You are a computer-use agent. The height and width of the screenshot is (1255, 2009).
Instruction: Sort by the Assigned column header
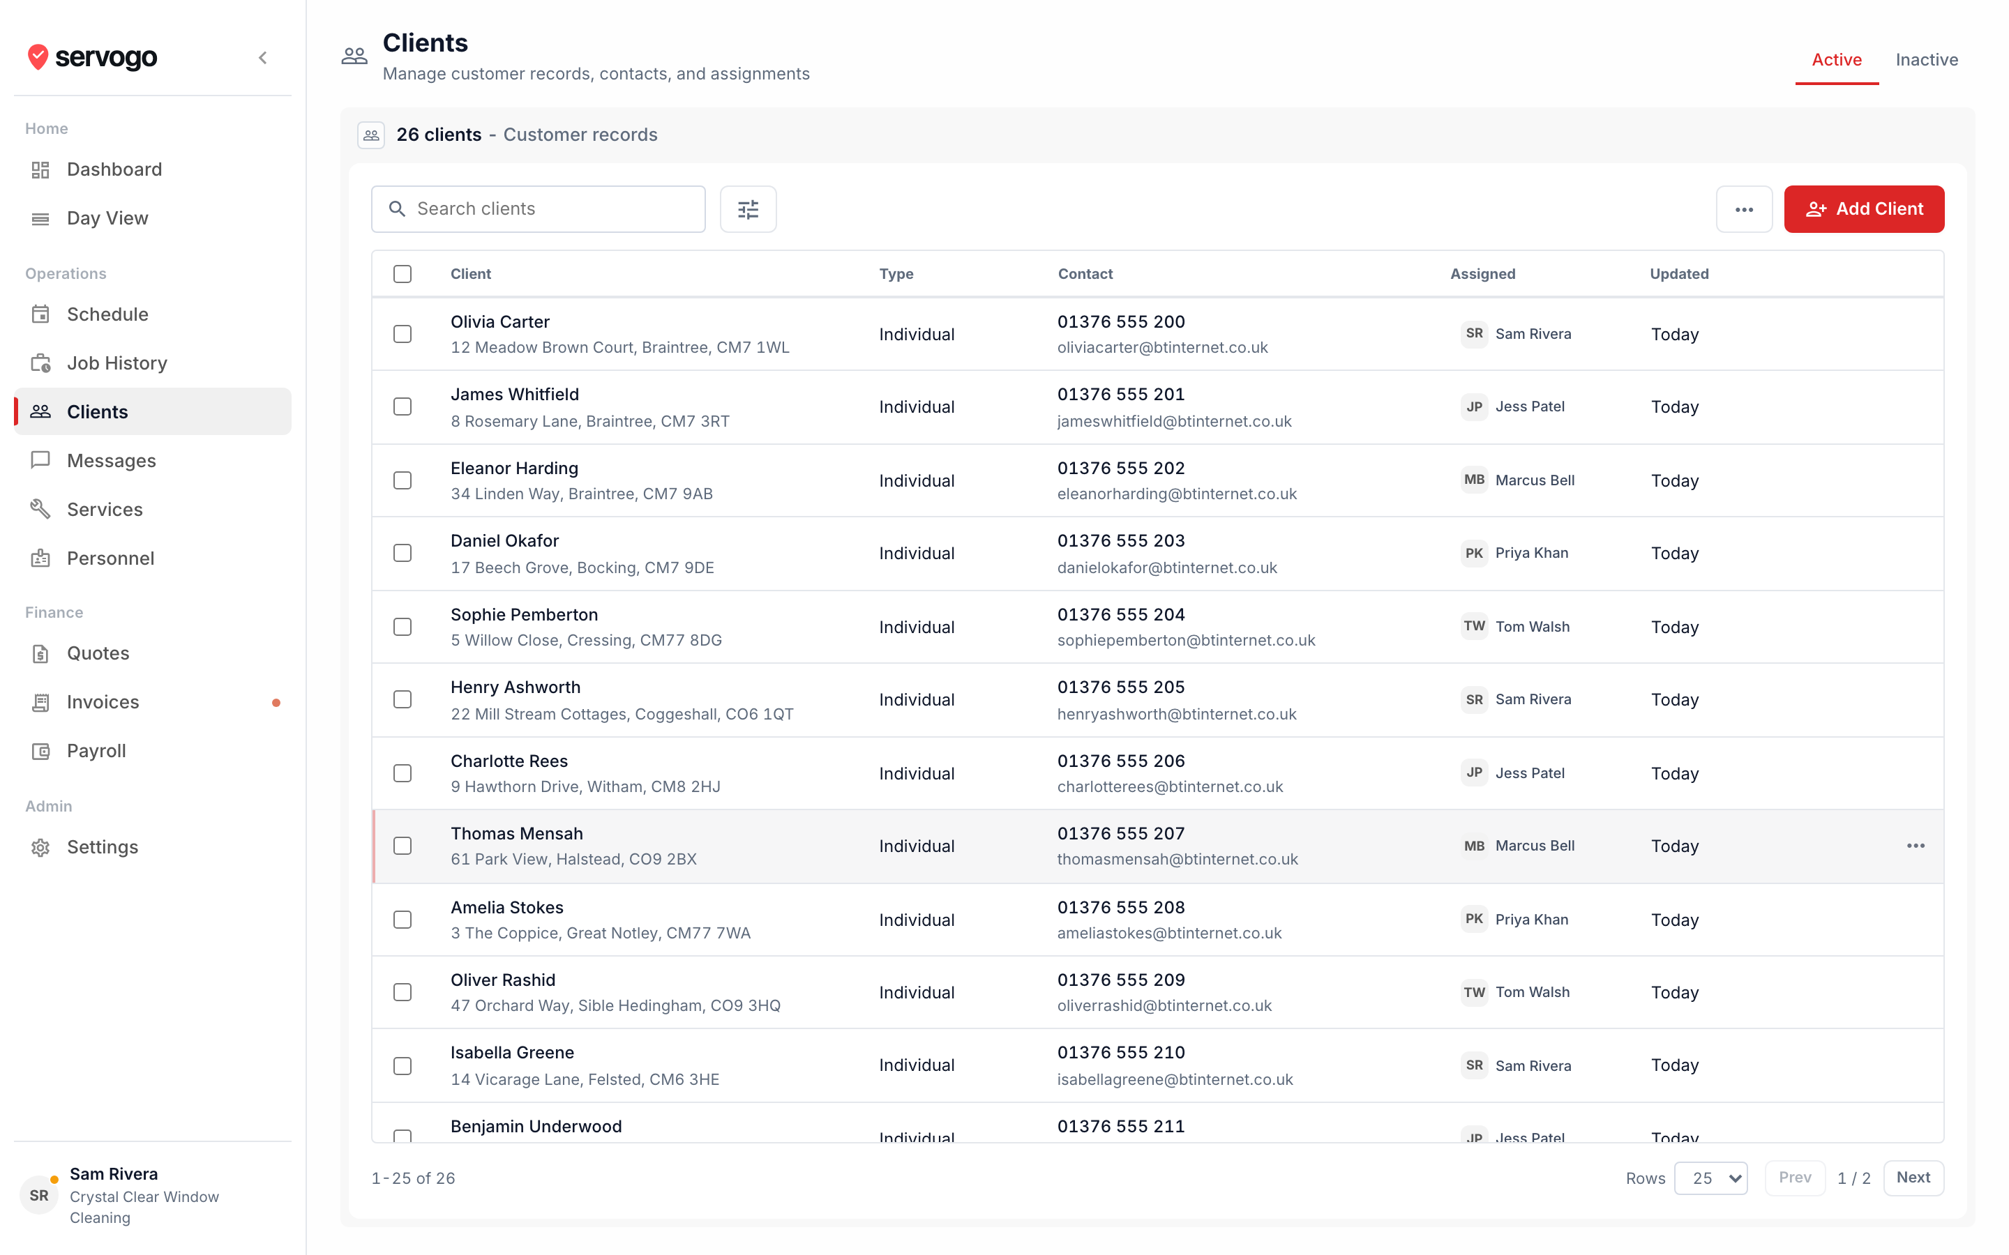tap(1482, 274)
